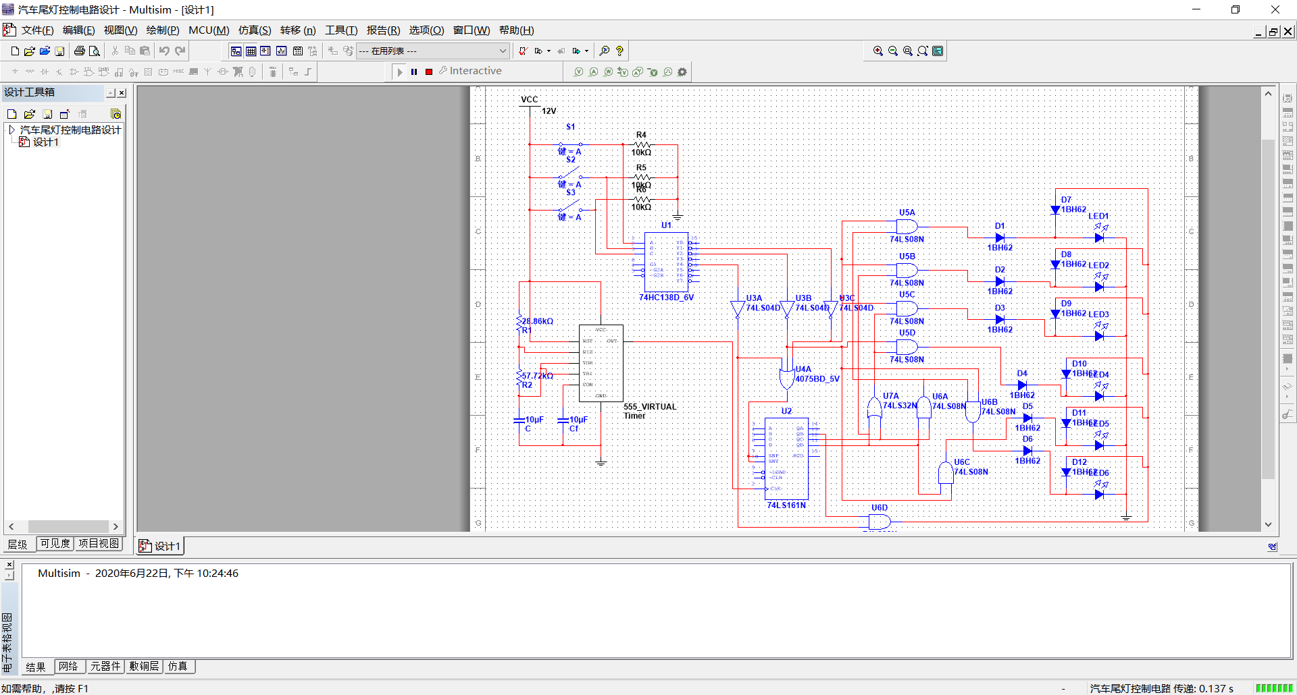
Task: Open the Interactive analysis settings
Action: [x=470, y=71]
